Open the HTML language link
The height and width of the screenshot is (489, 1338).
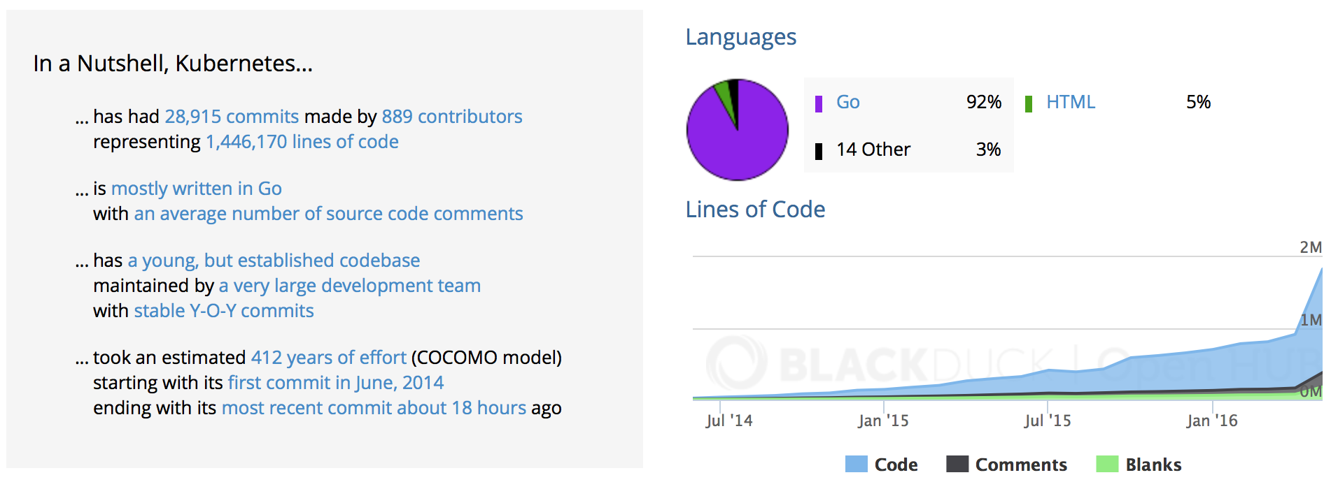1070,103
